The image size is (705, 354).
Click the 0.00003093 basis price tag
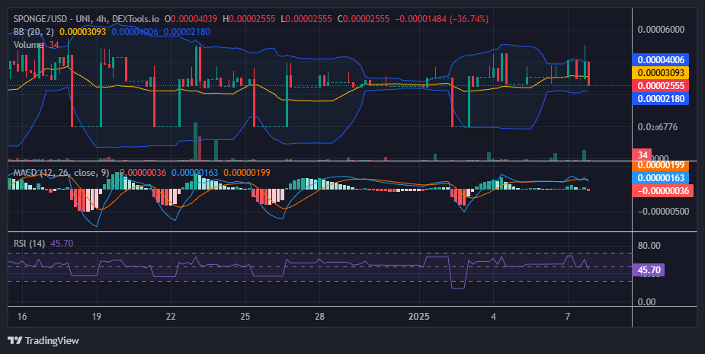click(x=660, y=73)
